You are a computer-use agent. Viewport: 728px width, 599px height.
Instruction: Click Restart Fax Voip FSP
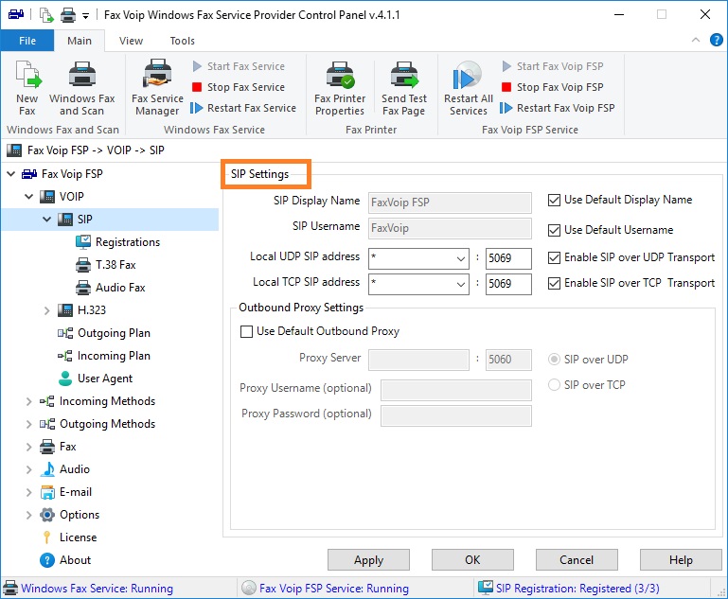click(558, 108)
